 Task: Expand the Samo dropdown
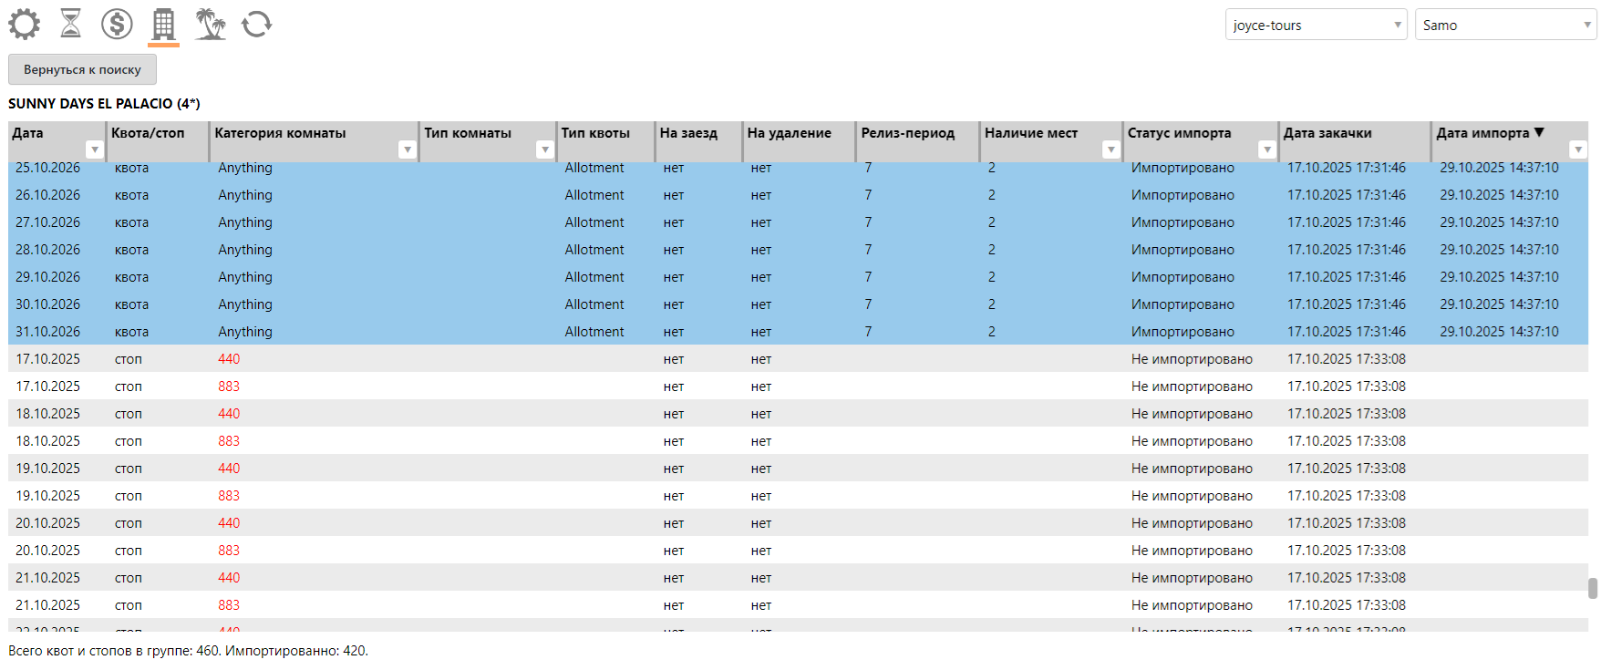click(1505, 25)
